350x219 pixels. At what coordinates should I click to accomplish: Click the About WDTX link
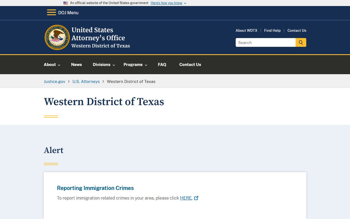tap(246, 30)
